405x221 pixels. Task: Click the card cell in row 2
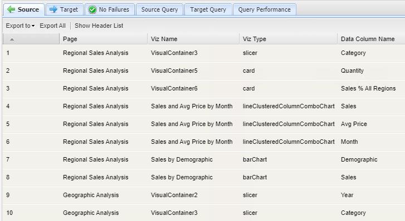[x=248, y=71]
